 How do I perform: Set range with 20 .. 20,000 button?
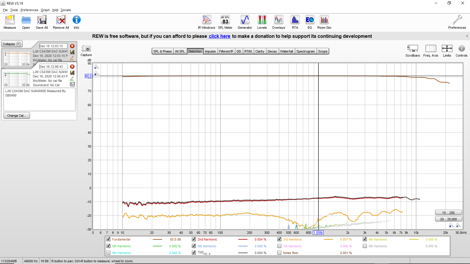(448, 219)
